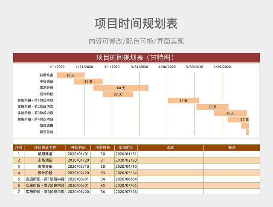
Task: Select table cell 市场调研 in row 2
Action: pyautogui.click(x=45, y=160)
